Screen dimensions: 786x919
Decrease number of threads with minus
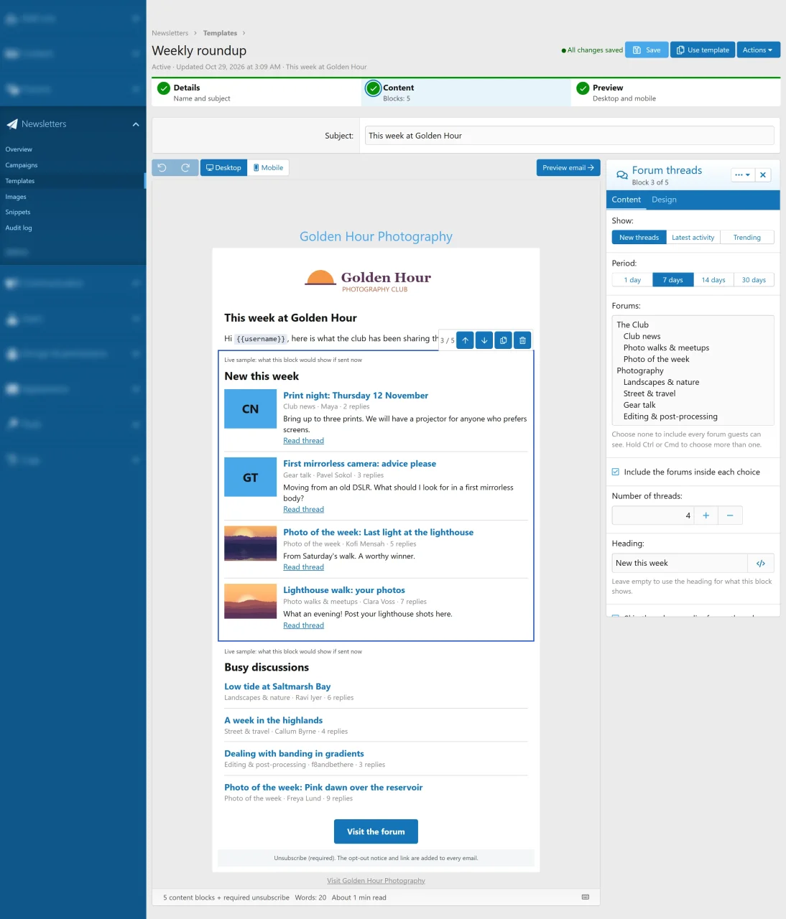[730, 516]
